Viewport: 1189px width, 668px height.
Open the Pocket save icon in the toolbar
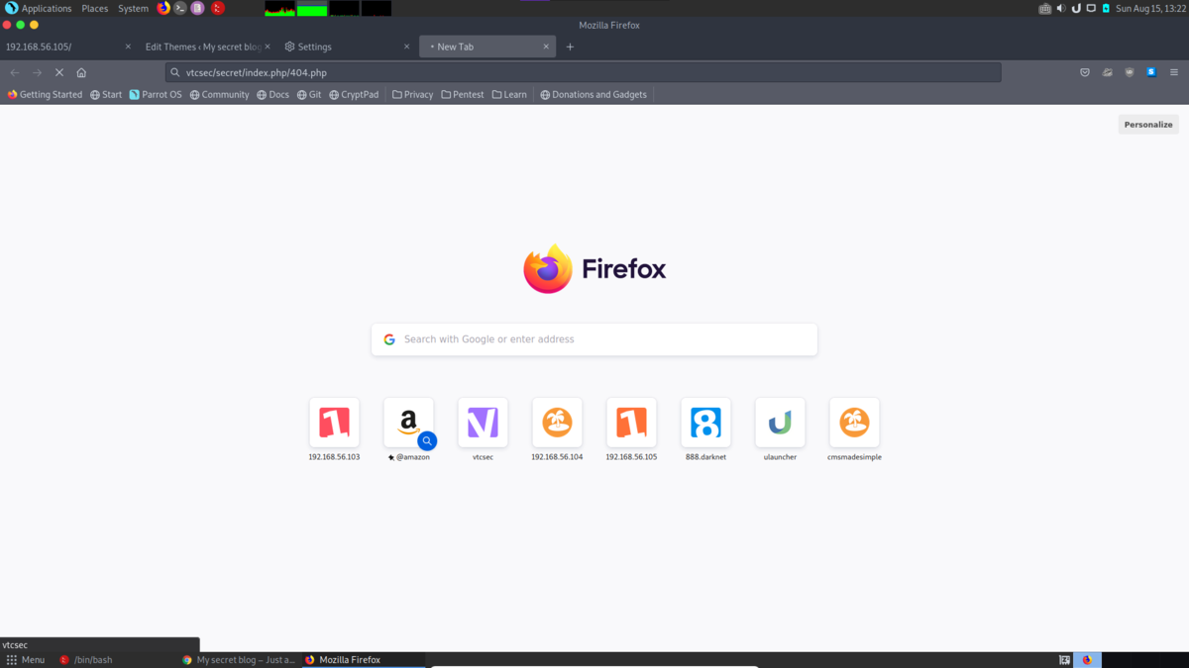(x=1085, y=72)
